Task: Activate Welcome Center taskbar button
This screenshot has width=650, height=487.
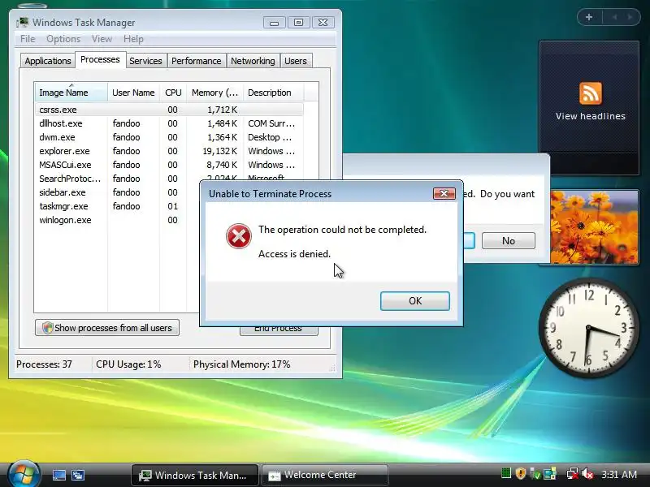Action: pos(325,475)
